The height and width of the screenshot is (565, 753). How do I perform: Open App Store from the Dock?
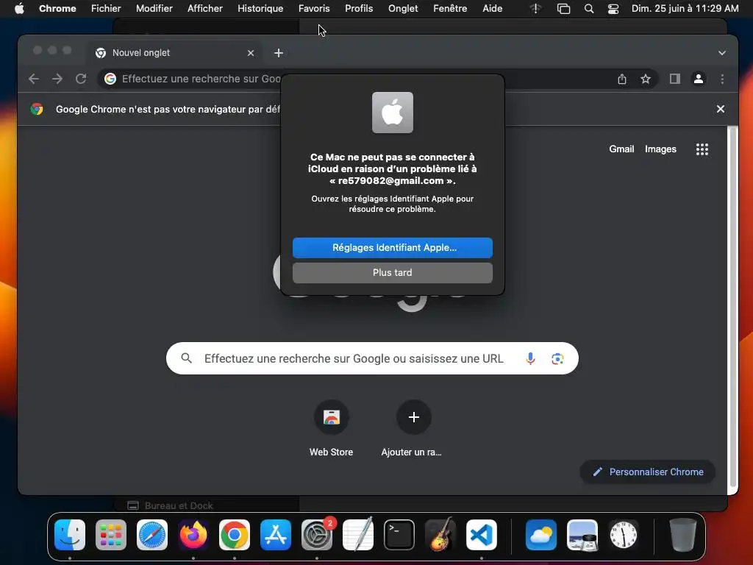pos(276,535)
